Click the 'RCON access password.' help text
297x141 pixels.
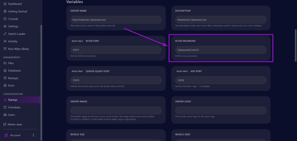pyautogui.click(x=186, y=56)
